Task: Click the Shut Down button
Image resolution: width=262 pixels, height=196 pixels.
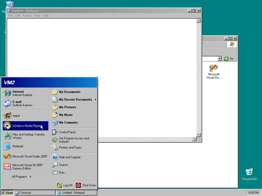Action: (86, 185)
